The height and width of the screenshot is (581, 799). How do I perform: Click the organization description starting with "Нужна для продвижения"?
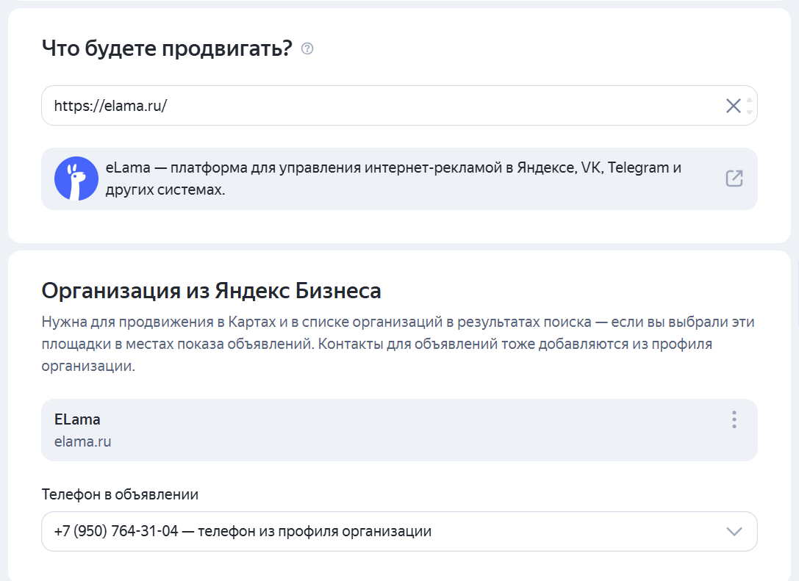[398, 344]
